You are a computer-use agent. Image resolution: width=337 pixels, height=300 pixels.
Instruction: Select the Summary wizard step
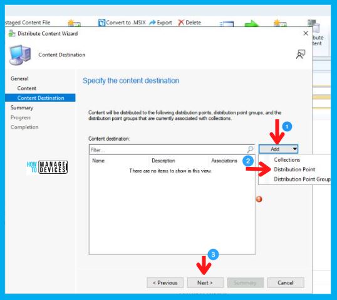tap(22, 108)
